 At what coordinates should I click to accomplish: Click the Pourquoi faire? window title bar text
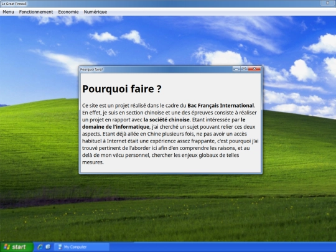coord(91,70)
